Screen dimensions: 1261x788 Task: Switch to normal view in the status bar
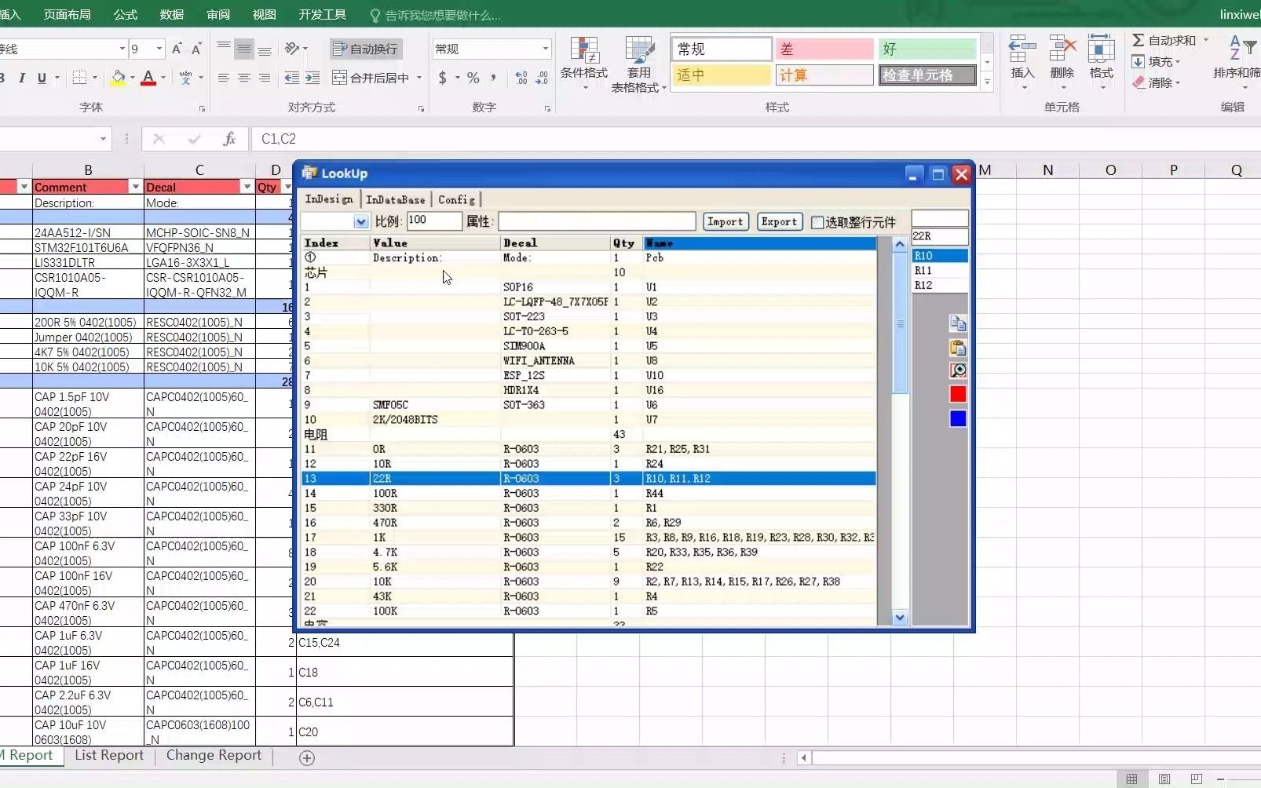point(1131,779)
